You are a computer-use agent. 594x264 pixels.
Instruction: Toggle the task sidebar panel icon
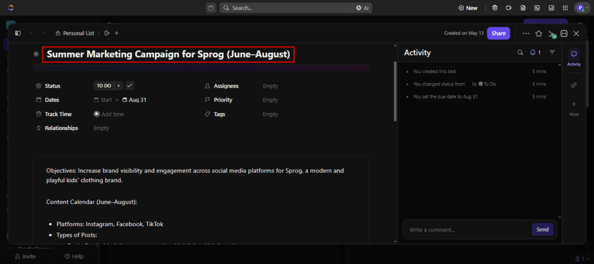18,34
